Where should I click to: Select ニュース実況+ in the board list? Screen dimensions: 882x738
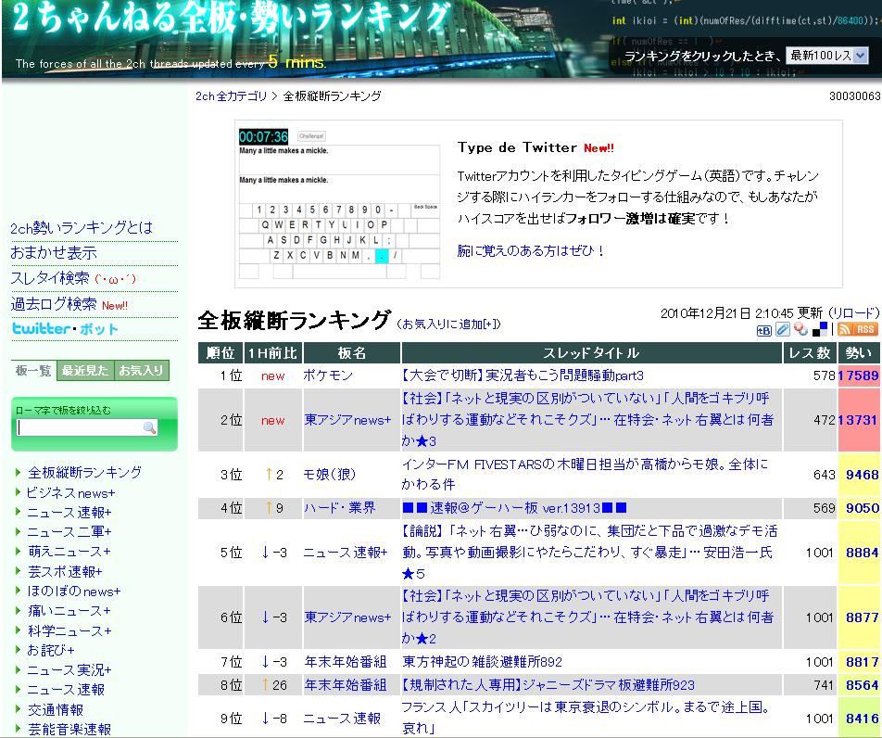pyautogui.click(x=69, y=670)
